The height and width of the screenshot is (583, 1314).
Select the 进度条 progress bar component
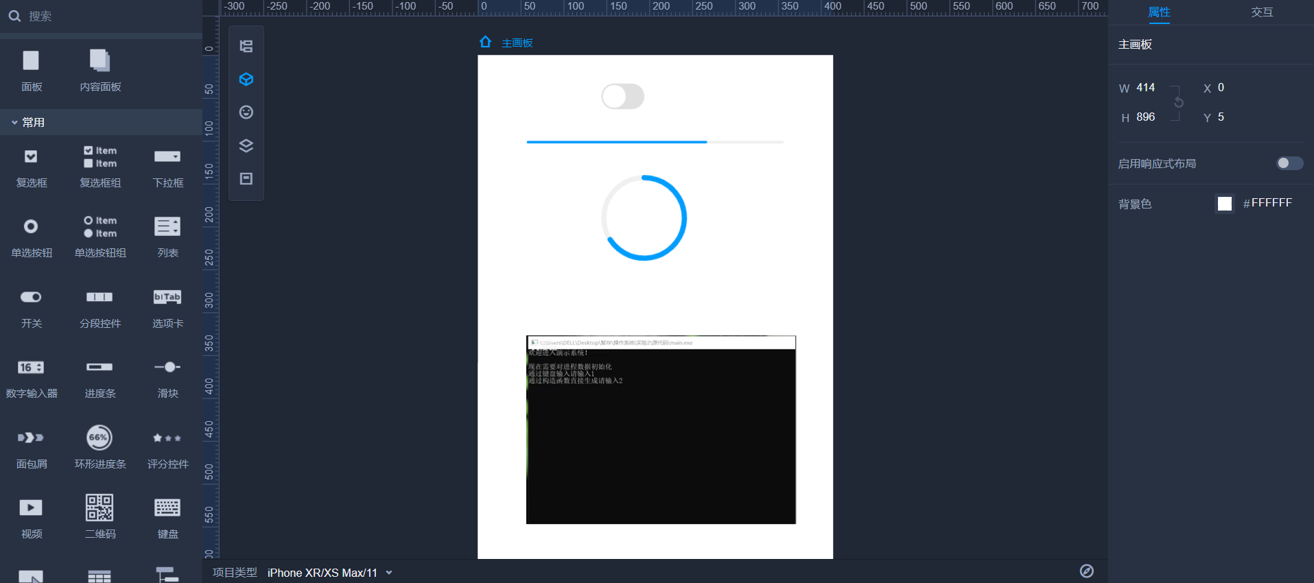coord(100,378)
